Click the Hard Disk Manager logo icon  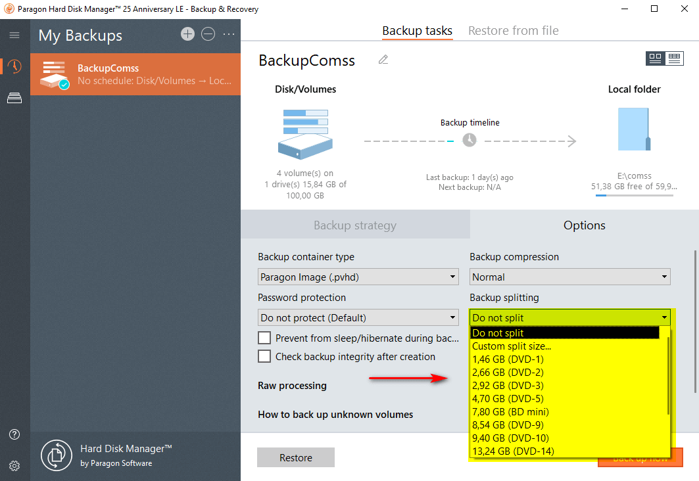point(57,455)
